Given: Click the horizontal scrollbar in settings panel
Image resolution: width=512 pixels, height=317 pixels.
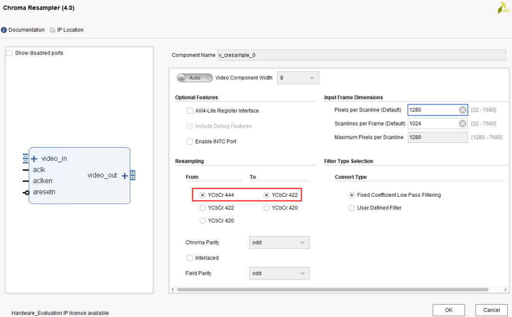Looking at the screenshot, I should click(332, 289).
